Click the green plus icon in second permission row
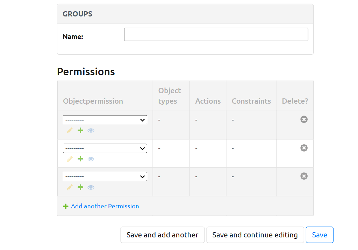Screen dimensions: 358x250 80,159
